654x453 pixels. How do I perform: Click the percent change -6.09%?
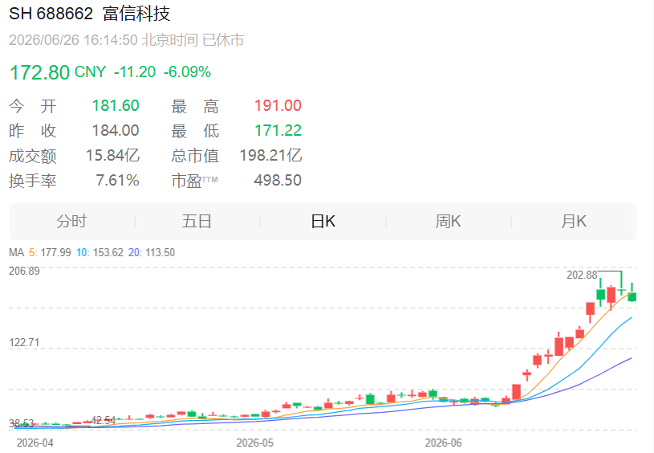(187, 72)
